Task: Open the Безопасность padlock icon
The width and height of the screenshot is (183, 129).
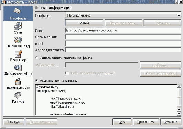Action: (x=18, y=81)
